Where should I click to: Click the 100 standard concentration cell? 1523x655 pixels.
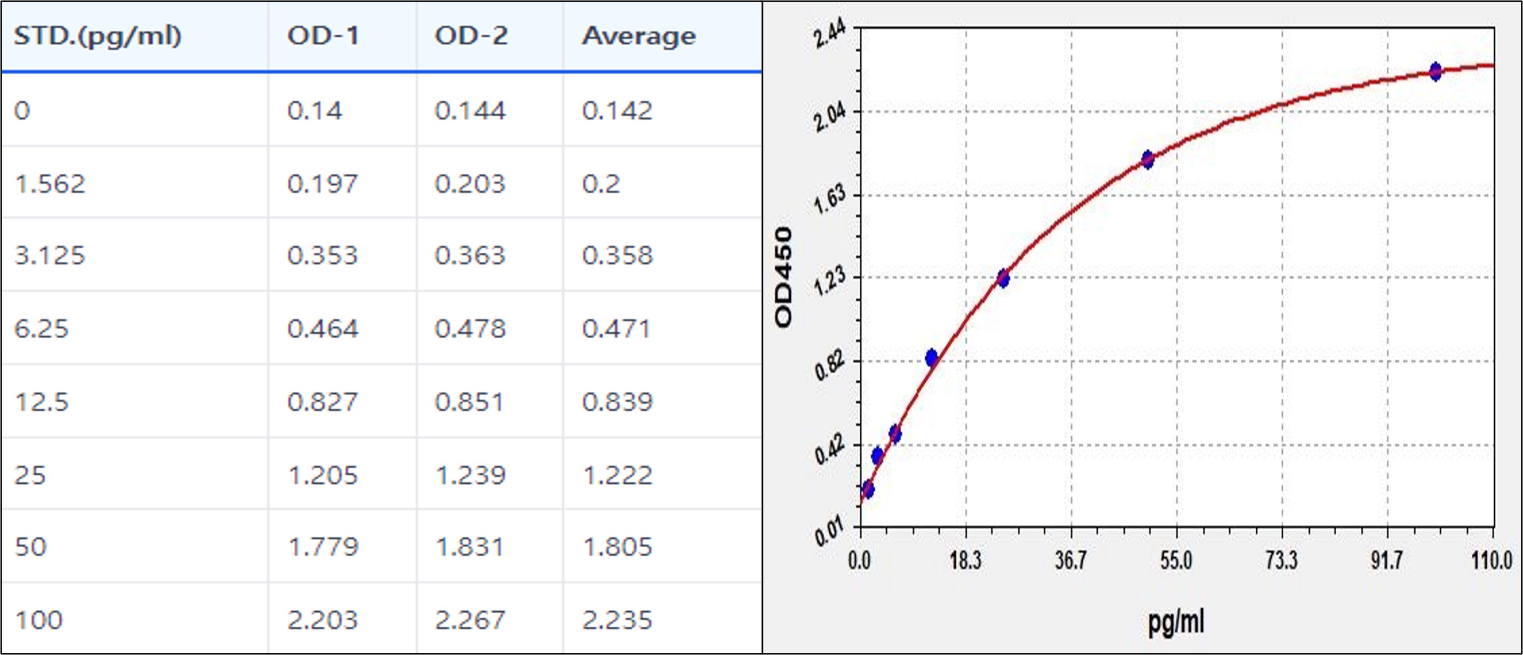(x=38, y=620)
